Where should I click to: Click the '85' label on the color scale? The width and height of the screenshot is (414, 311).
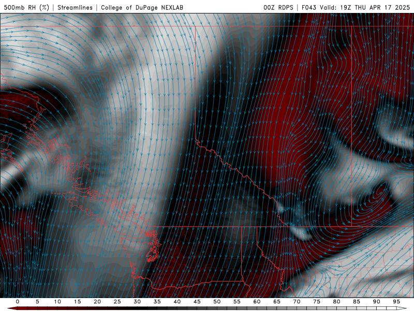pos(357,302)
